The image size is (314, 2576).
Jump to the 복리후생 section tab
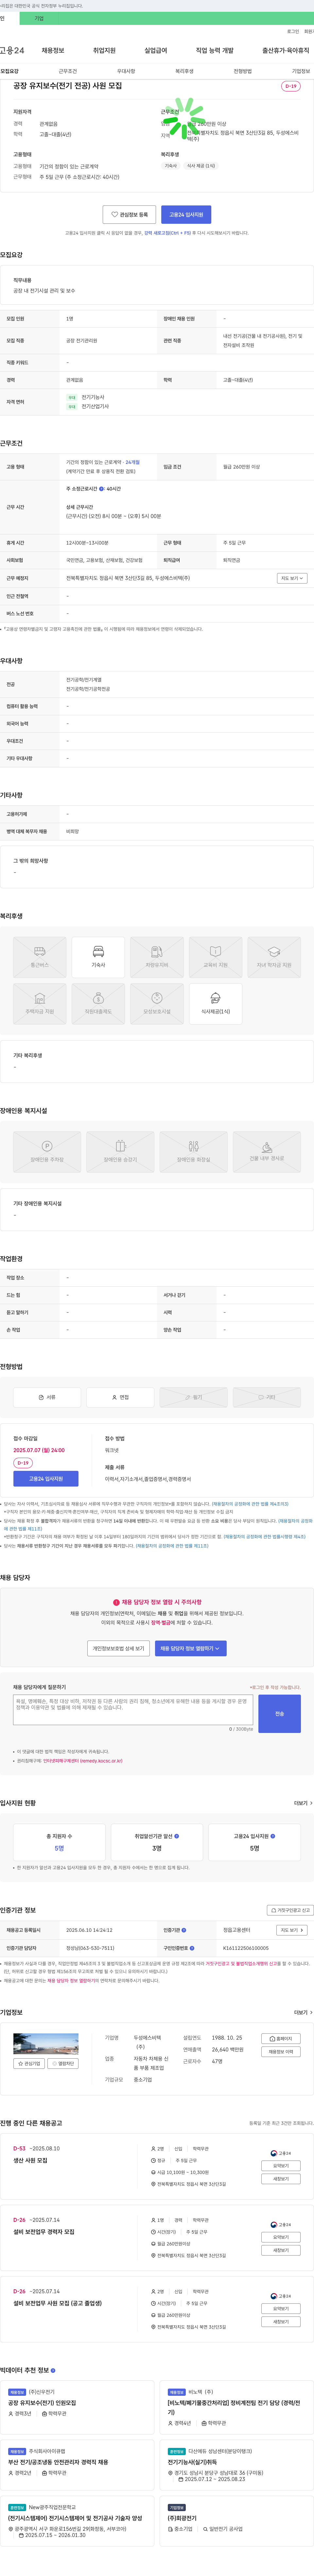tap(184, 71)
